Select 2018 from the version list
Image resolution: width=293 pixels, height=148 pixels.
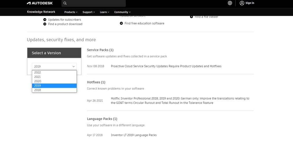click(x=54, y=90)
